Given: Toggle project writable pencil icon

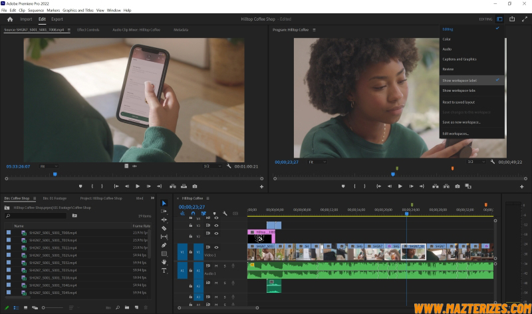Looking at the screenshot, I should point(7,307).
